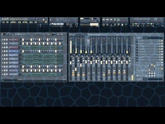
Task: Click the playlist view shortcut icon
Action: [103, 20]
